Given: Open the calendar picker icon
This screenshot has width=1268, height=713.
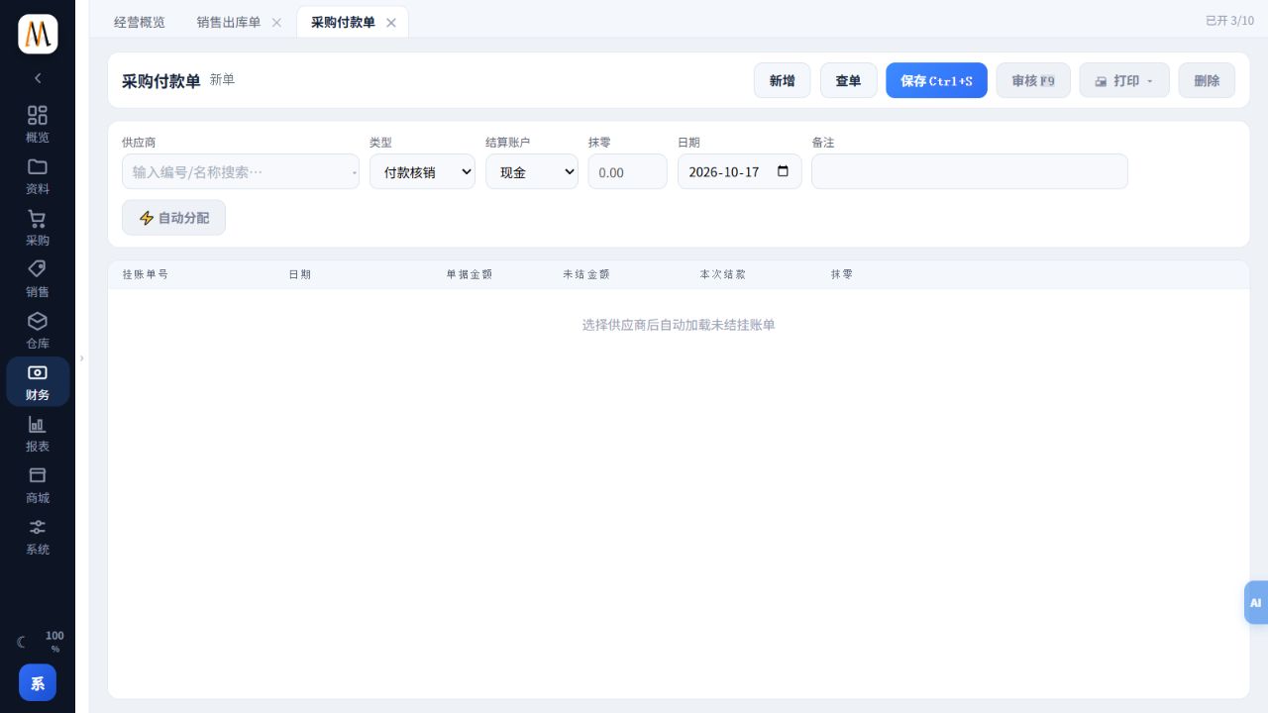Looking at the screenshot, I should tap(784, 171).
